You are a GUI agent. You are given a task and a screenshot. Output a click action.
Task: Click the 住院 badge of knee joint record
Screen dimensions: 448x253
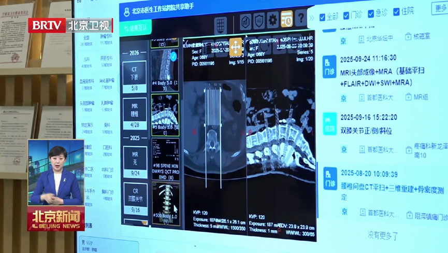pos(329,124)
